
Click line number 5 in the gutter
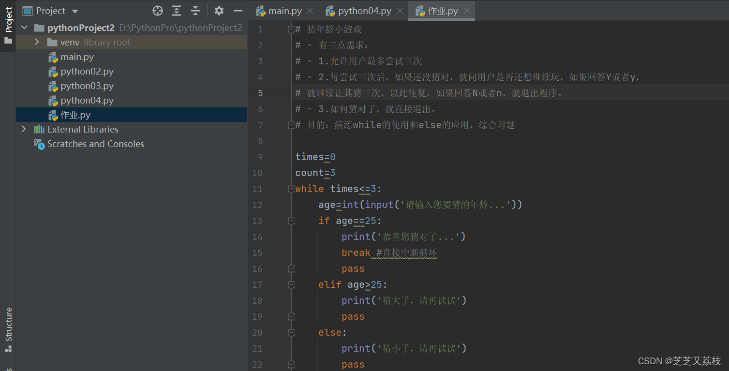260,93
